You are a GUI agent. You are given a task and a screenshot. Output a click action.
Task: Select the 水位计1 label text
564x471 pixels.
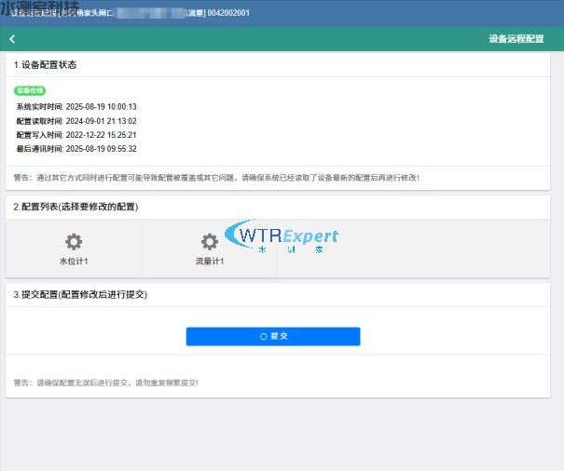pos(74,262)
